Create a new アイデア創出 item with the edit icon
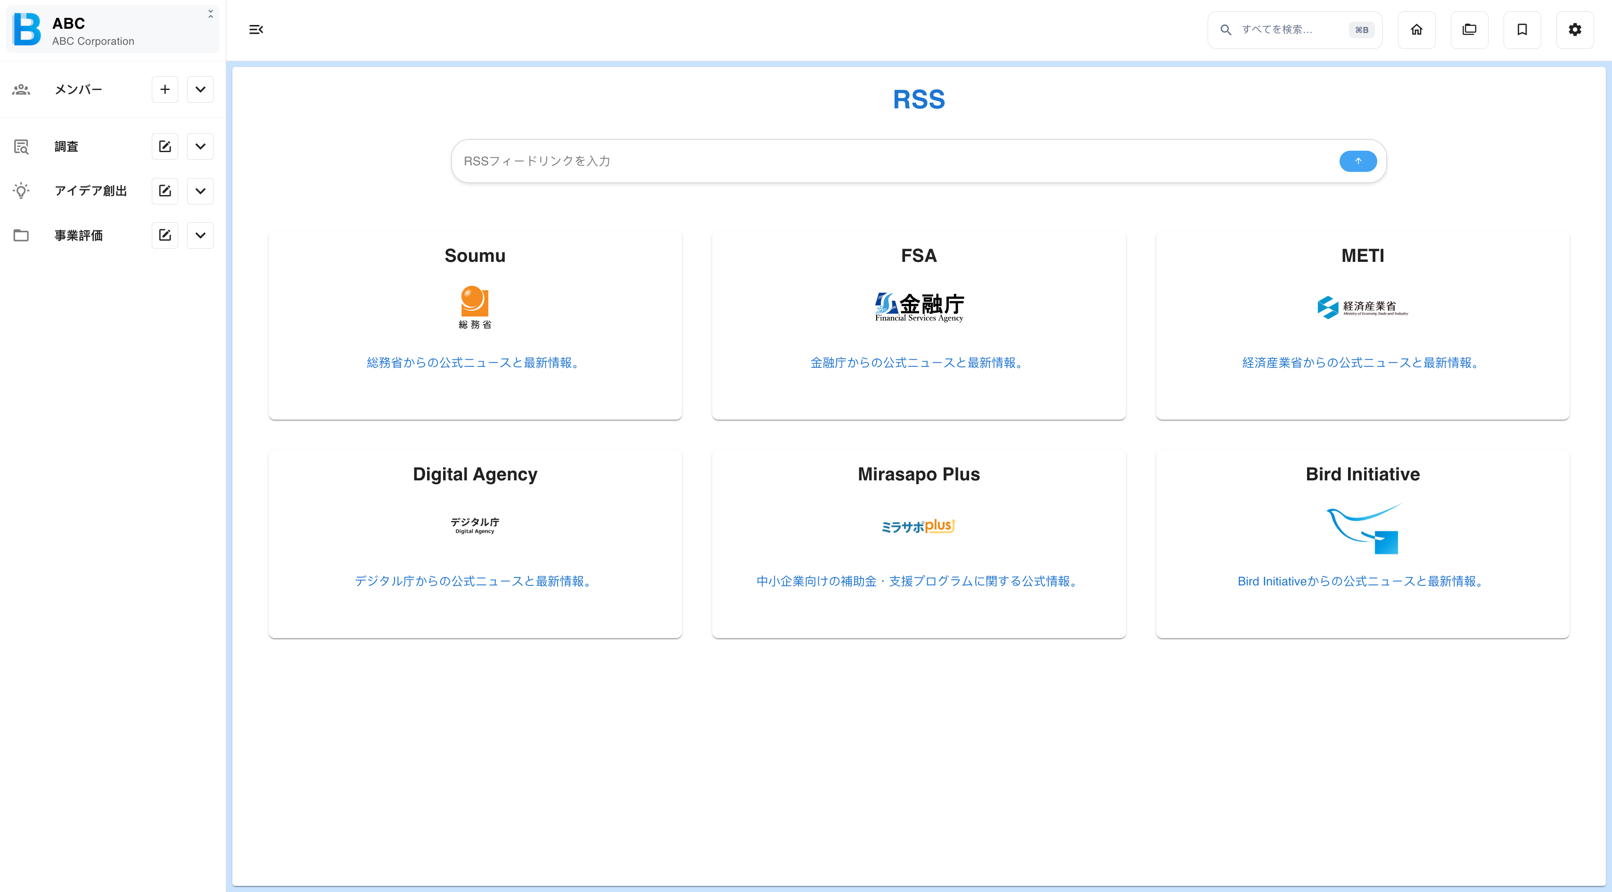Screen dimensions: 1612x892 (164, 191)
